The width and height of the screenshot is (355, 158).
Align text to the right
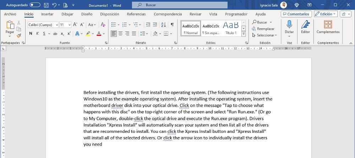point(127,34)
